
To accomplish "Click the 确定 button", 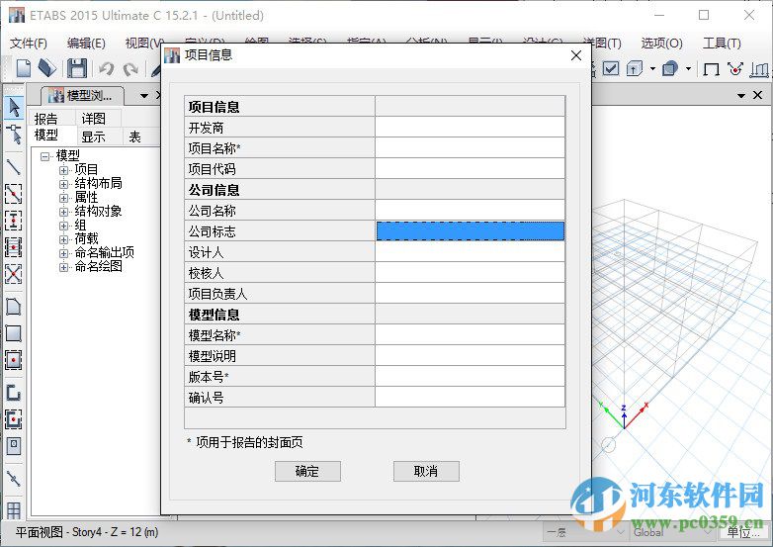I will (x=307, y=471).
